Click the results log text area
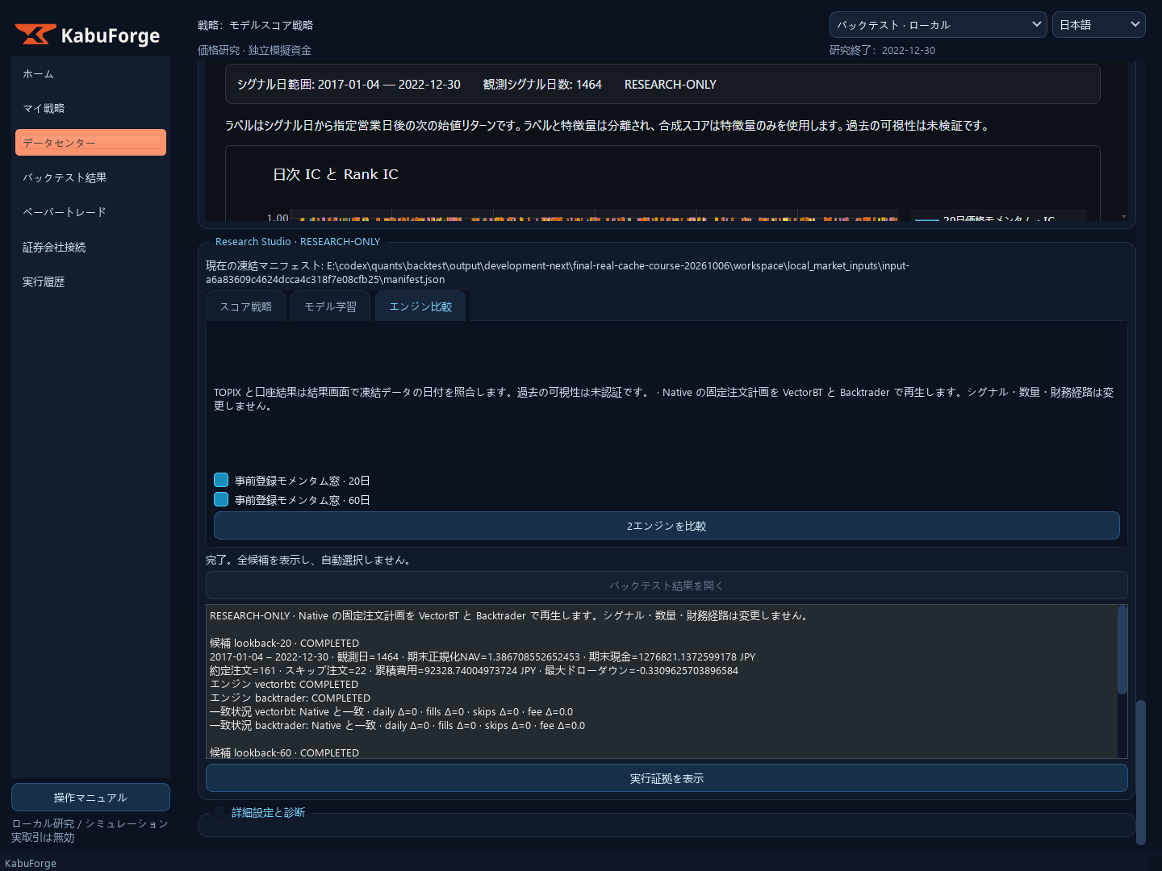Viewport: 1162px width, 871px height. click(662, 681)
